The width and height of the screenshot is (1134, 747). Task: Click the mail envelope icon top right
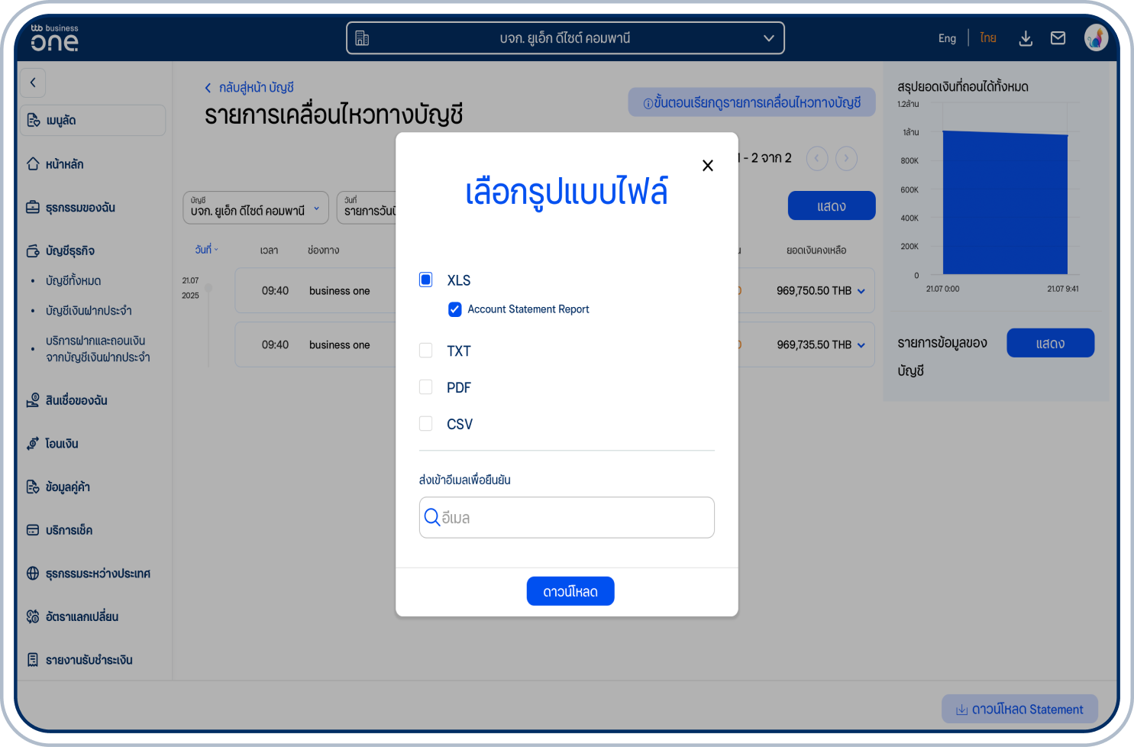click(x=1058, y=37)
